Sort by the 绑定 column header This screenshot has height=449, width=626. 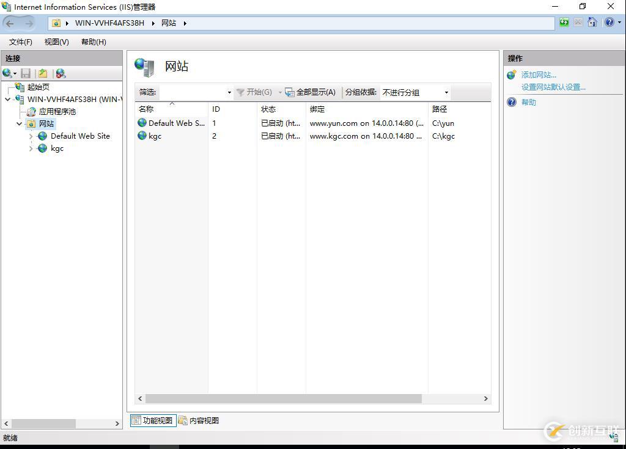click(x=367, y=109)
